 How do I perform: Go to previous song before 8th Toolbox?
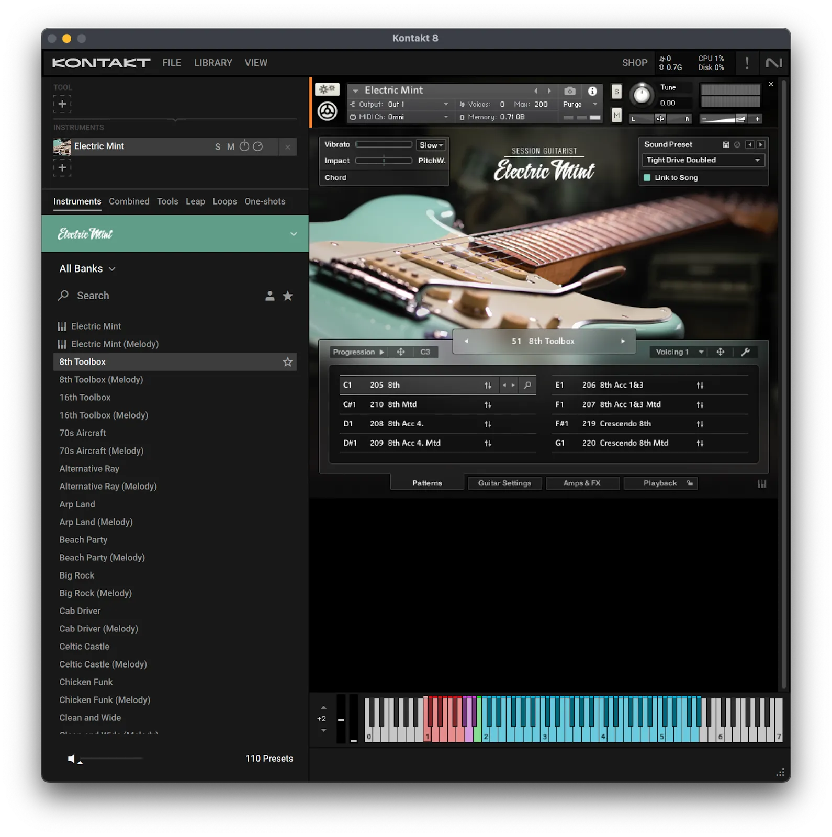466,341
